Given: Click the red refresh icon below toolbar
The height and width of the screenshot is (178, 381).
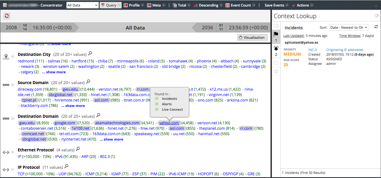Looking at the screenshot, I should [7, 16].
